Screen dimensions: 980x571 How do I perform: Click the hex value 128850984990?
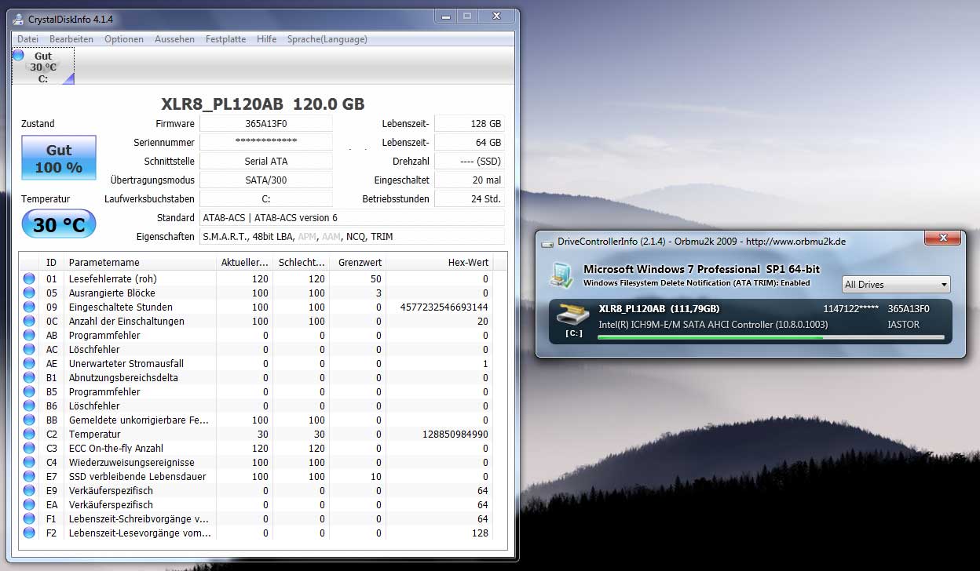point(455,434)
